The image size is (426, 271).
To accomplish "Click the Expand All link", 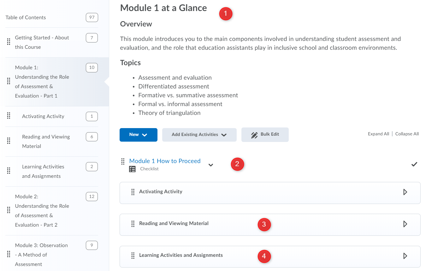I will pyautogui.click(x=378, y=134).
